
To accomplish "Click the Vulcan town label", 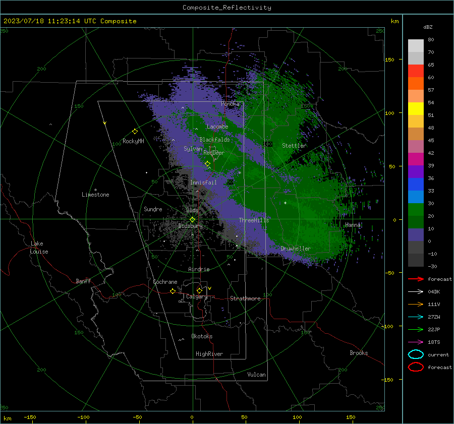I will (256, 375).
